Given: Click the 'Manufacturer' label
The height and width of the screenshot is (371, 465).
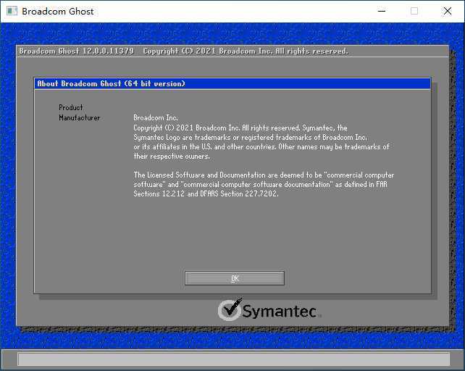Looking at the screenshot, I should point(79,117).
